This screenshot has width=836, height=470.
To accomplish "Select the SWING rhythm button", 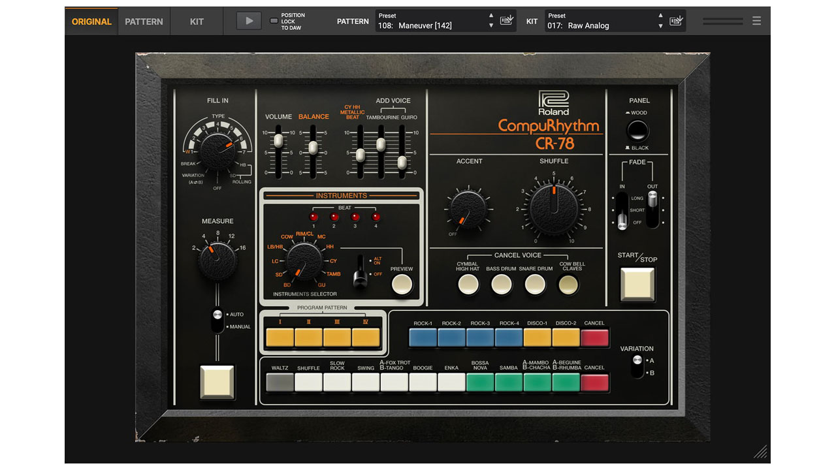I will point(366,382).
